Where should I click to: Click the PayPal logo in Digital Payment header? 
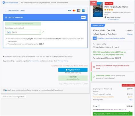(83, 17)
